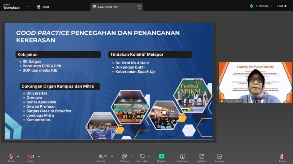Open the Beri reaksi reactions menu
The width and height of the screenshot is (293, 164).
coord(142,157)
